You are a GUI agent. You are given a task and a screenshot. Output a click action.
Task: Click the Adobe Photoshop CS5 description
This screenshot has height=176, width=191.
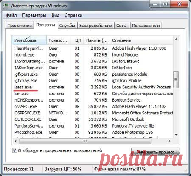tap(132, 132)
